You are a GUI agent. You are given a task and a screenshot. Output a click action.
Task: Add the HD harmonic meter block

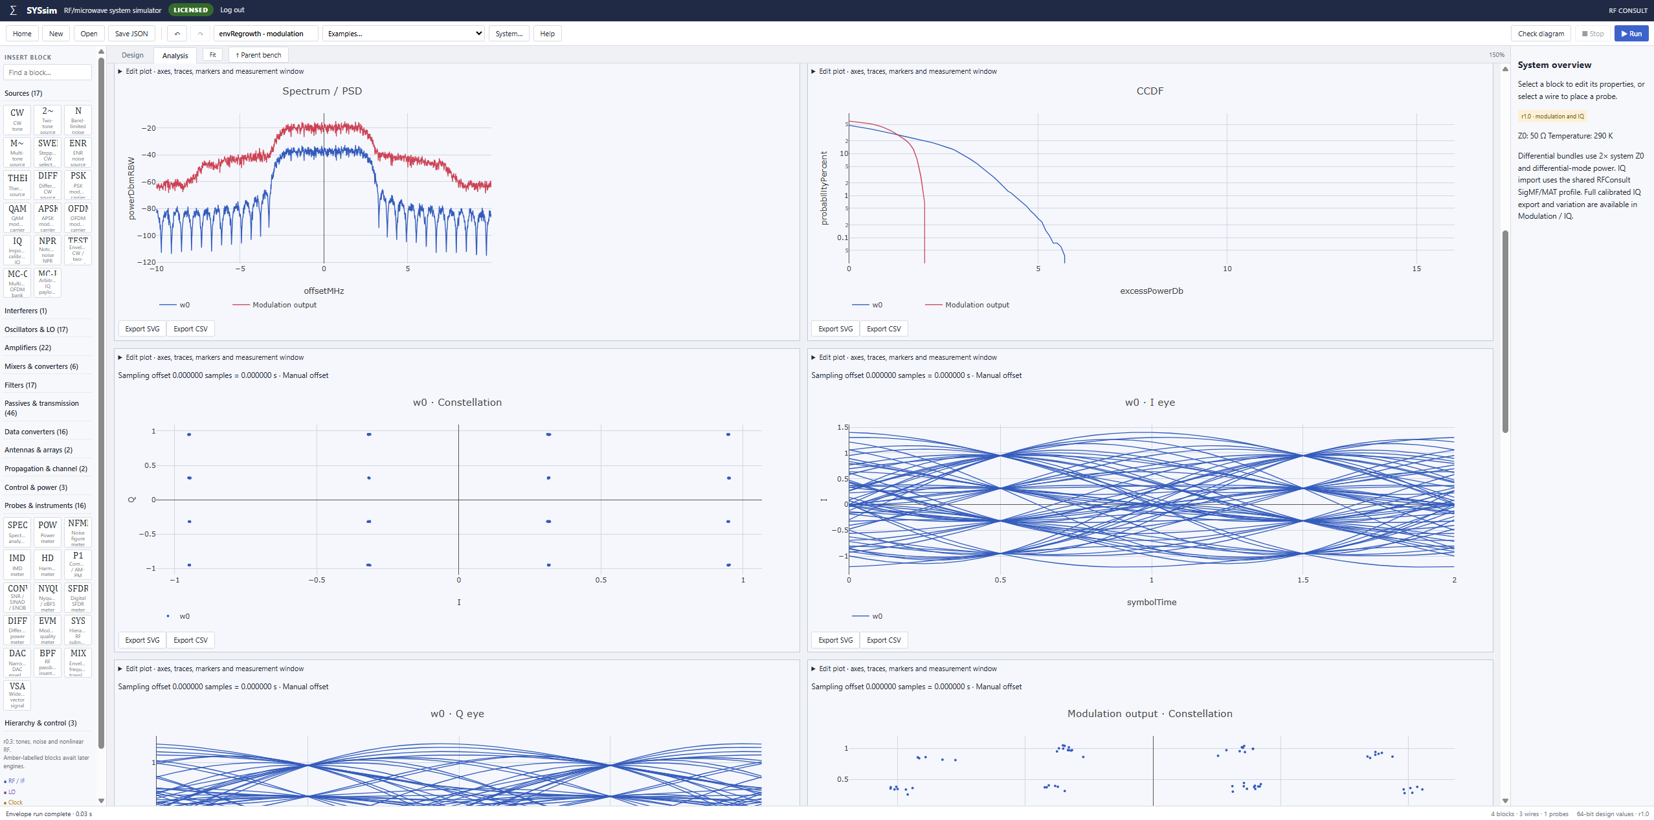point(48,564)
